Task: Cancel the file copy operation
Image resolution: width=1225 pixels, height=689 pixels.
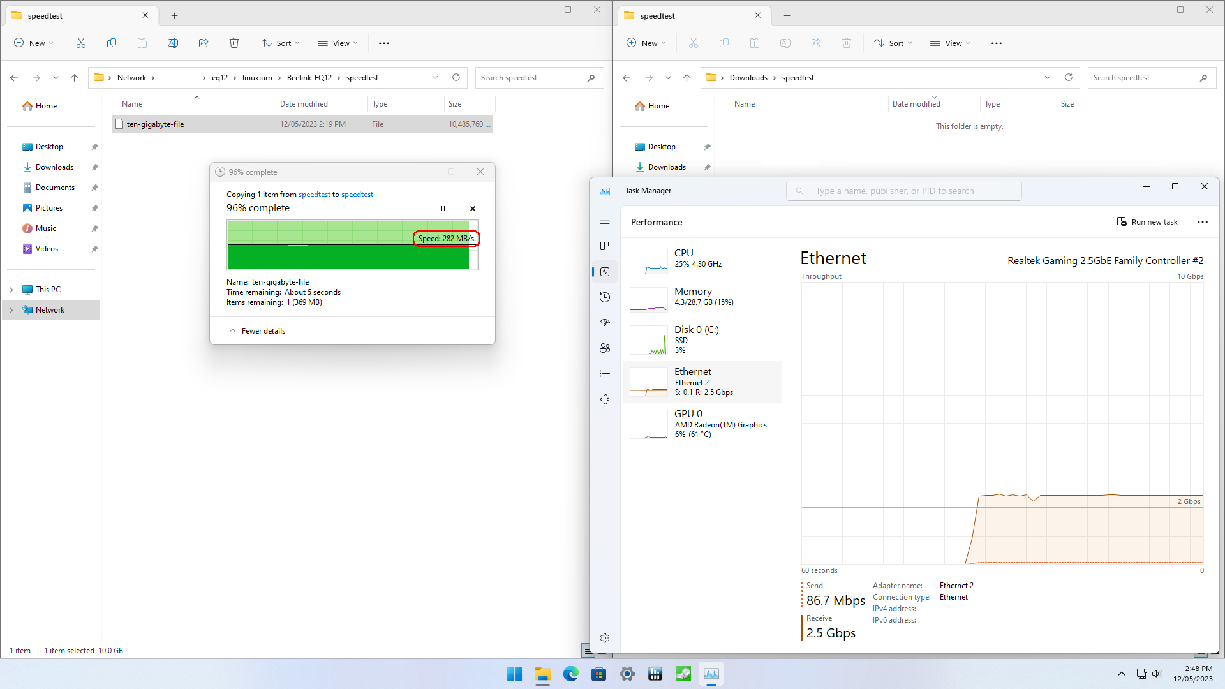Action: point(473,209)
